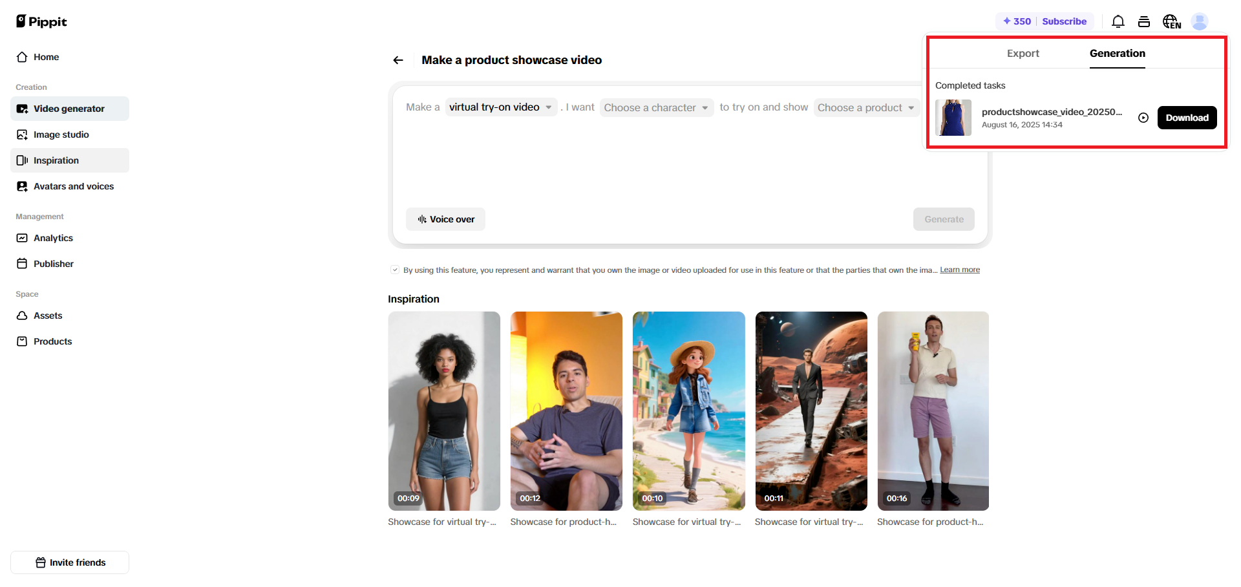Image resolution: width=1241 pixels, height=587 pixels.
Task: Enable the Voice over option
Action: 445,219
